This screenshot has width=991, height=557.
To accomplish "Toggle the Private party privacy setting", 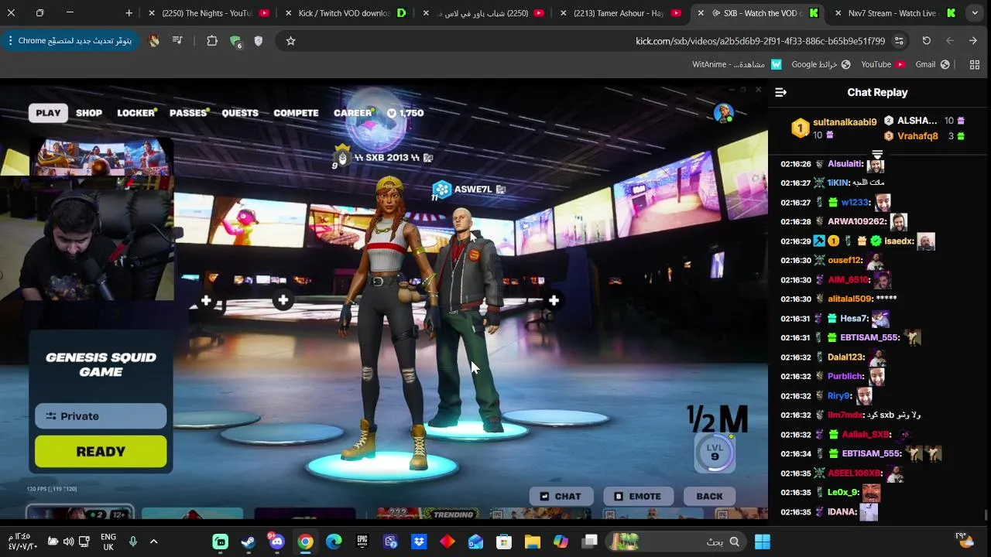I will click(101, 416).
